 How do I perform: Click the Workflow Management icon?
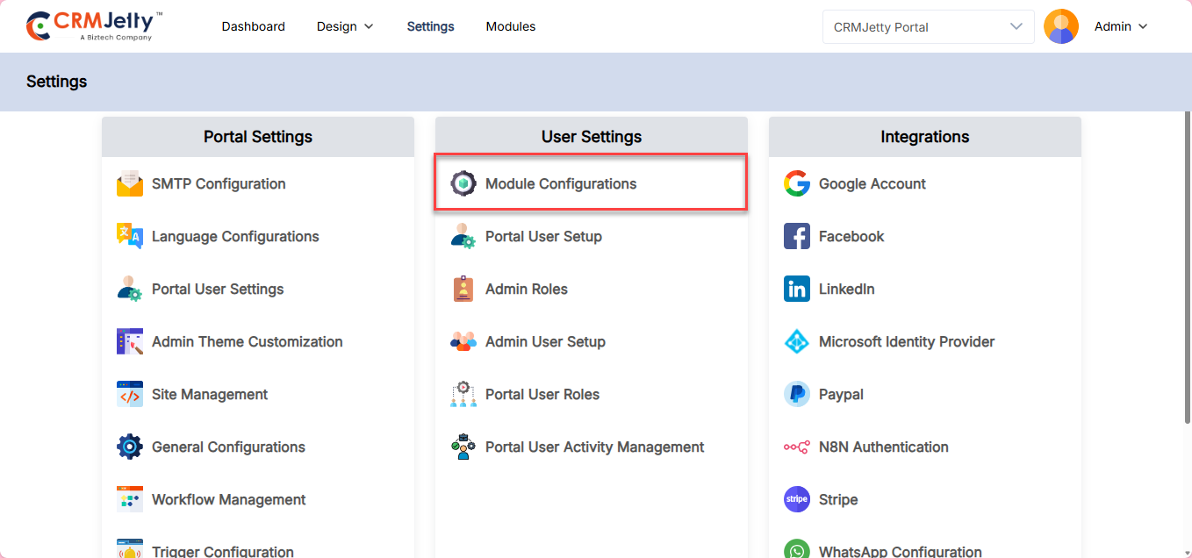click(x=130, y=500)
